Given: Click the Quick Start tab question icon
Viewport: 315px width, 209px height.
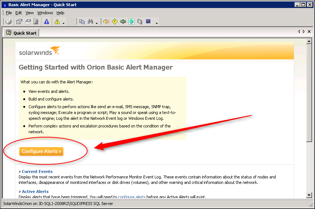Looking at the screenshot, I should click(9, 32).
